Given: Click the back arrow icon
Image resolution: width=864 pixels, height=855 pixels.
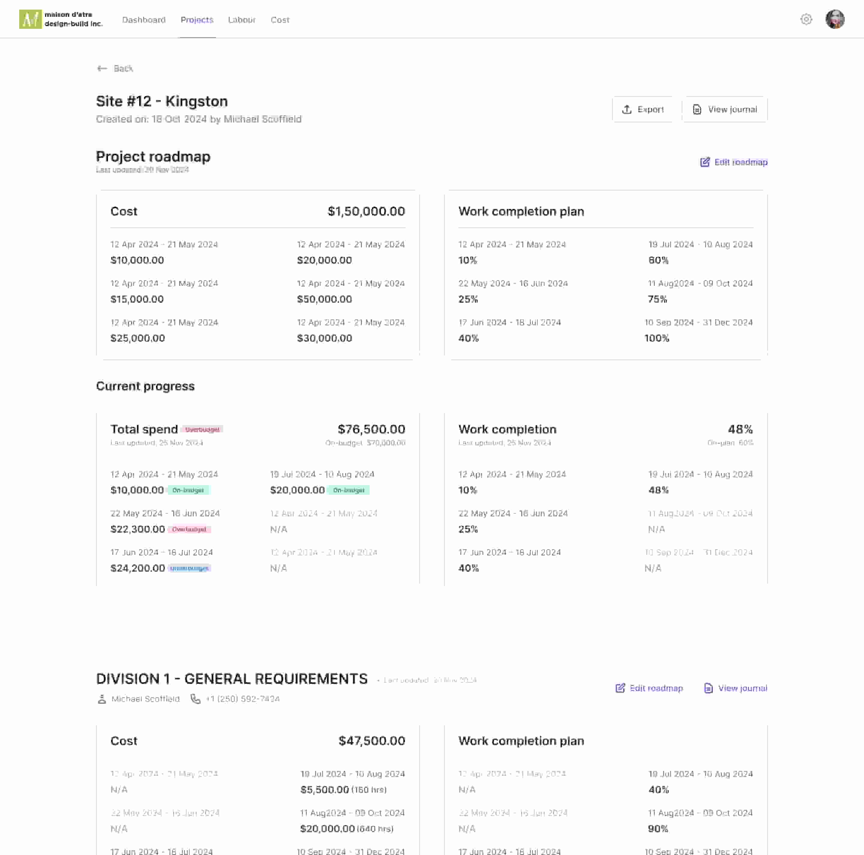Looking at the screenshot, I should coord(102,68).
